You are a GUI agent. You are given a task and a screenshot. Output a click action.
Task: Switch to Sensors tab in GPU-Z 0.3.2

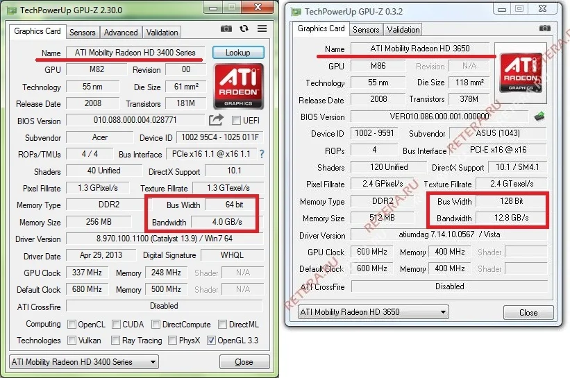[x=366, y=30]
